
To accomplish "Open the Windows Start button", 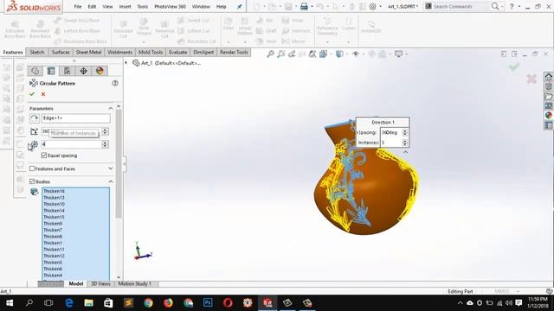I will (10, 303).
